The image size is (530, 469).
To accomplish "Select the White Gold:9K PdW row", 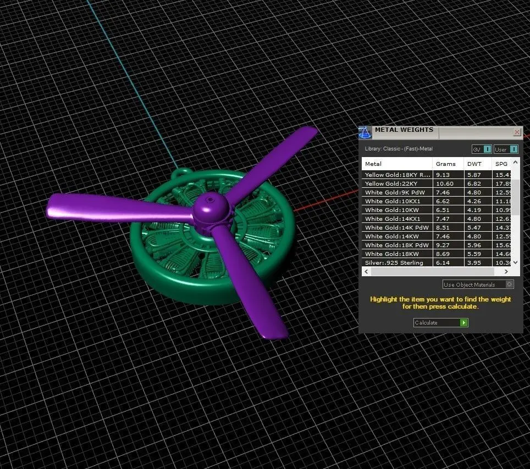I will click(x=437, y=192).
